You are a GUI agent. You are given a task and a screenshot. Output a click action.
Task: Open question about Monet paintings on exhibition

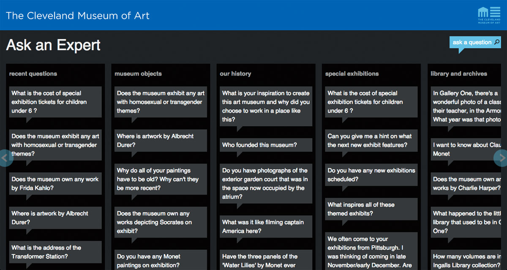161,260
